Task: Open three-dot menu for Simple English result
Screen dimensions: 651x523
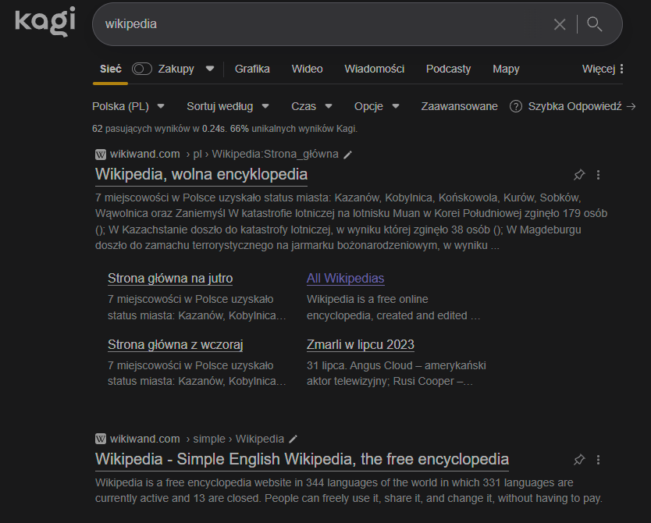Action: pyautogui.click(x=599, y=459)
